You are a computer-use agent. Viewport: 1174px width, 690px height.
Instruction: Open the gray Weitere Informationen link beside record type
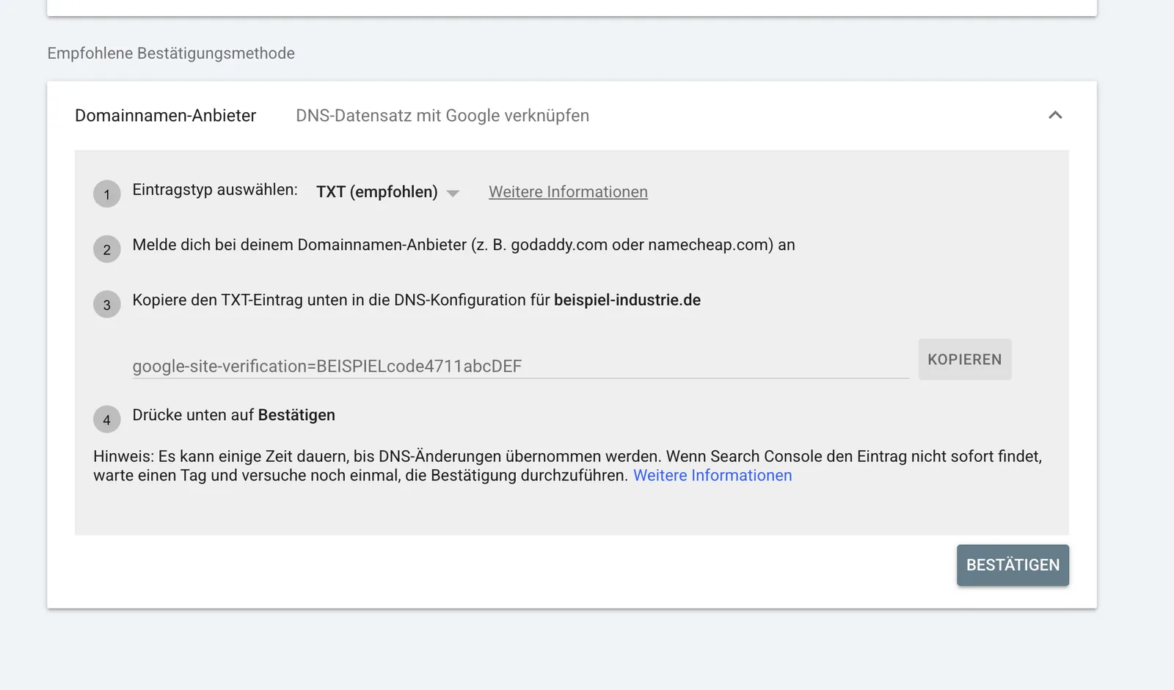click(568, 192)
